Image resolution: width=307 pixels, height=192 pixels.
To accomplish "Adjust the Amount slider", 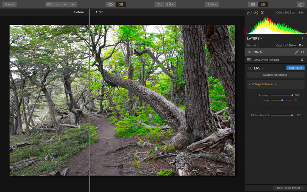I will point(282,95).
